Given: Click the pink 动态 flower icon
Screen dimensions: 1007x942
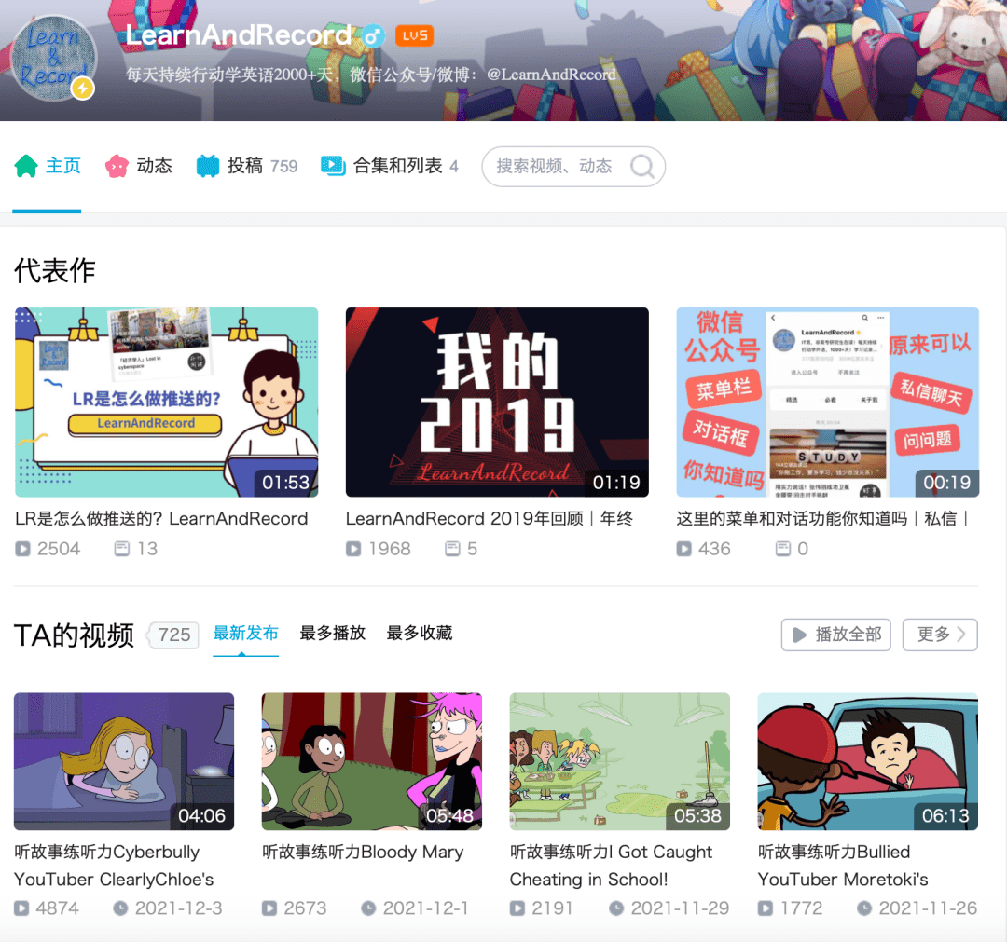Looking at the screenshot, I should (x=117, y=166).
